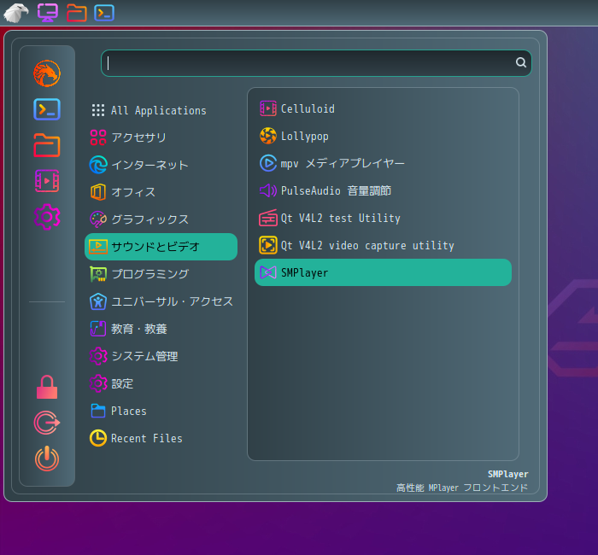Screen dimensions: 598x555
Task: Open the アクセサリ category
Action: coord(161,137)
